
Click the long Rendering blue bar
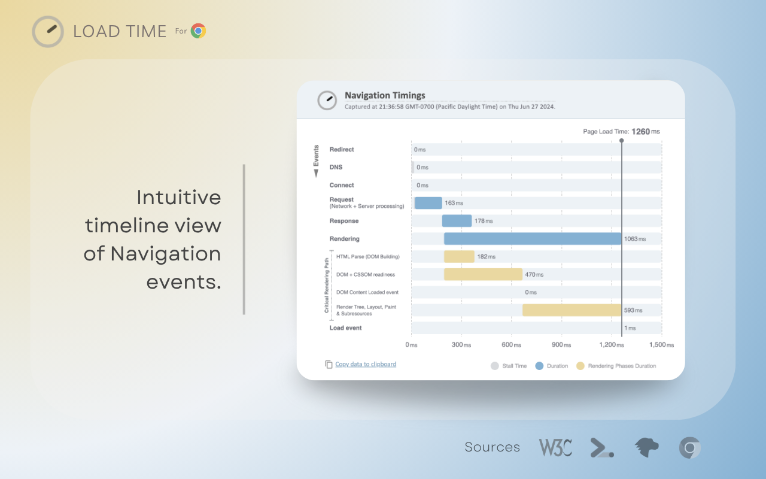[533, 239]
